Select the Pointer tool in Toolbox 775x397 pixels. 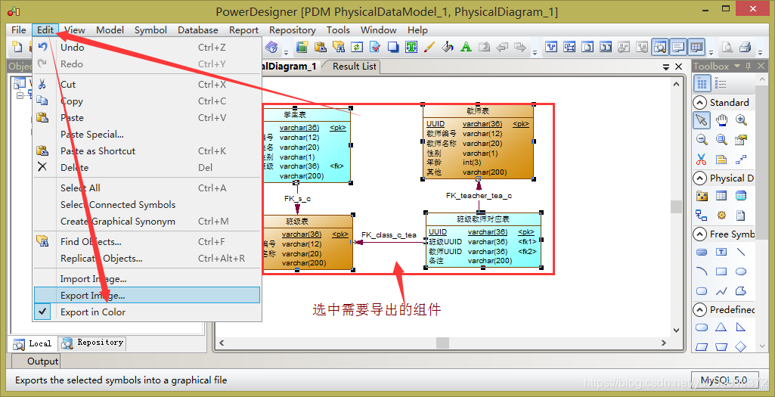click(x=702, y=119)
